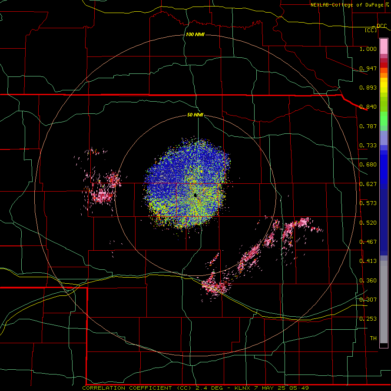
Task: Select the 0.893 scale value
Action: (x=368, y=87)
